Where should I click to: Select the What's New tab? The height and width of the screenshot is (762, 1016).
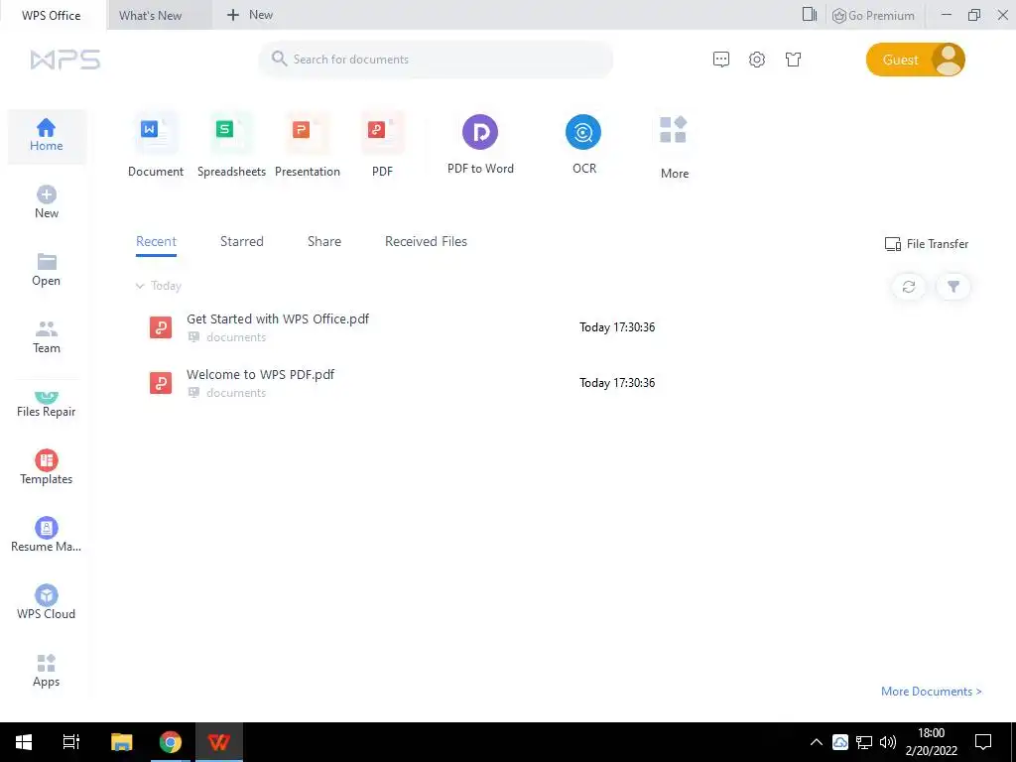[159, 15]
